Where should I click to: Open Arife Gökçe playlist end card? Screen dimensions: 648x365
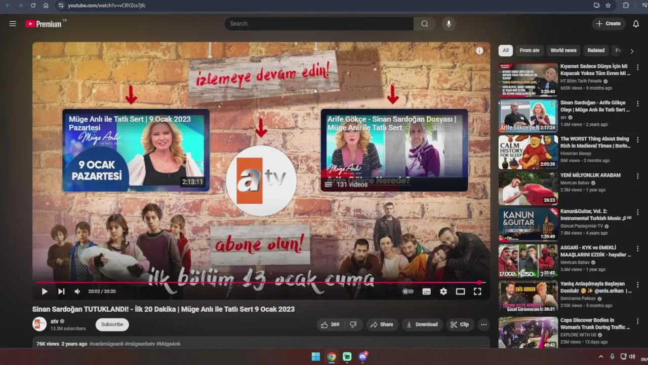pos(394,150)
